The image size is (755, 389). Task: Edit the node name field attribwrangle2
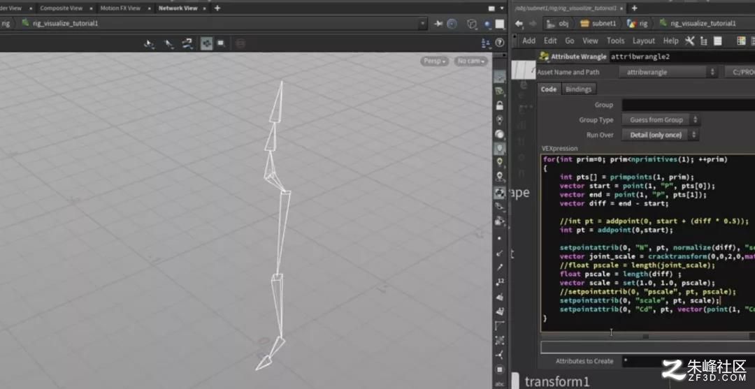(x=682, y=57)
